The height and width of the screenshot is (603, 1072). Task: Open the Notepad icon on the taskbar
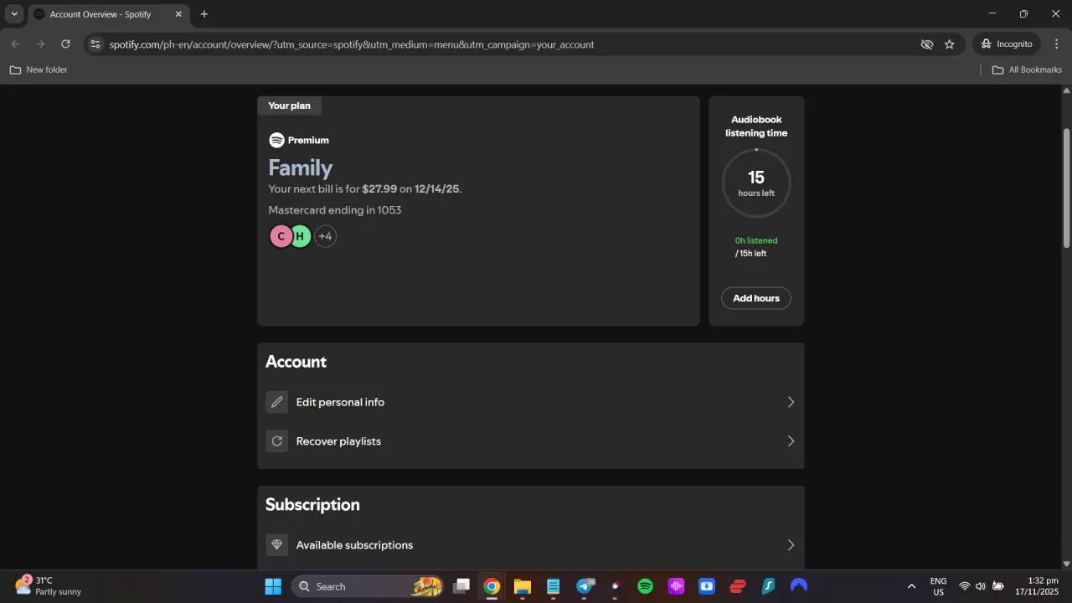coord(554,586)
